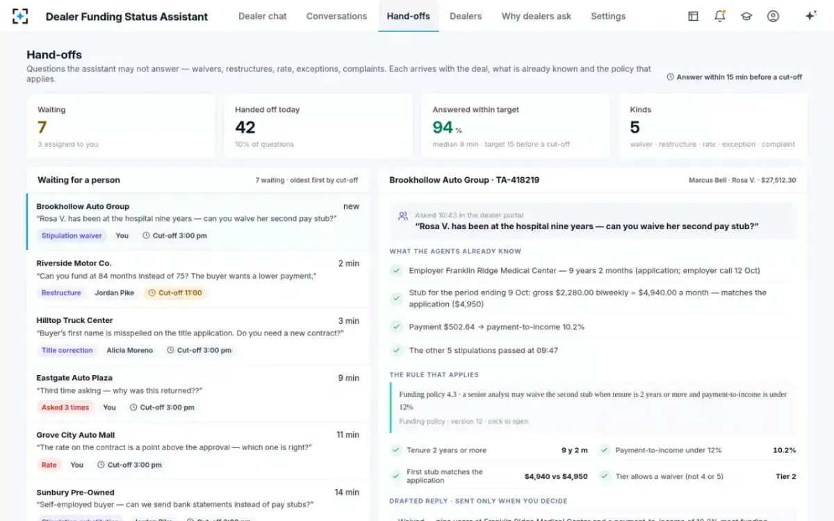Click the Restructure tag on Riverside
The height and width of the screenshot is (521, 834).
click(x=61, y=293)
